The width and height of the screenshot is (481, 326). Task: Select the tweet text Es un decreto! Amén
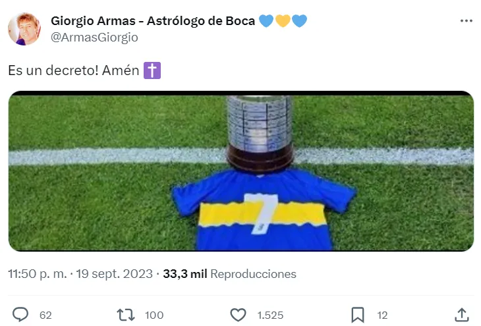point(74,70)
